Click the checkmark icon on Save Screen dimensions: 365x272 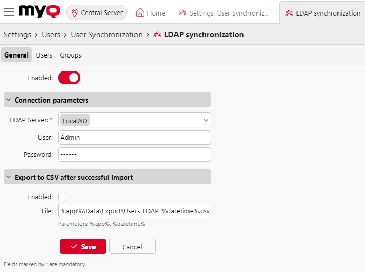[74, 247]
